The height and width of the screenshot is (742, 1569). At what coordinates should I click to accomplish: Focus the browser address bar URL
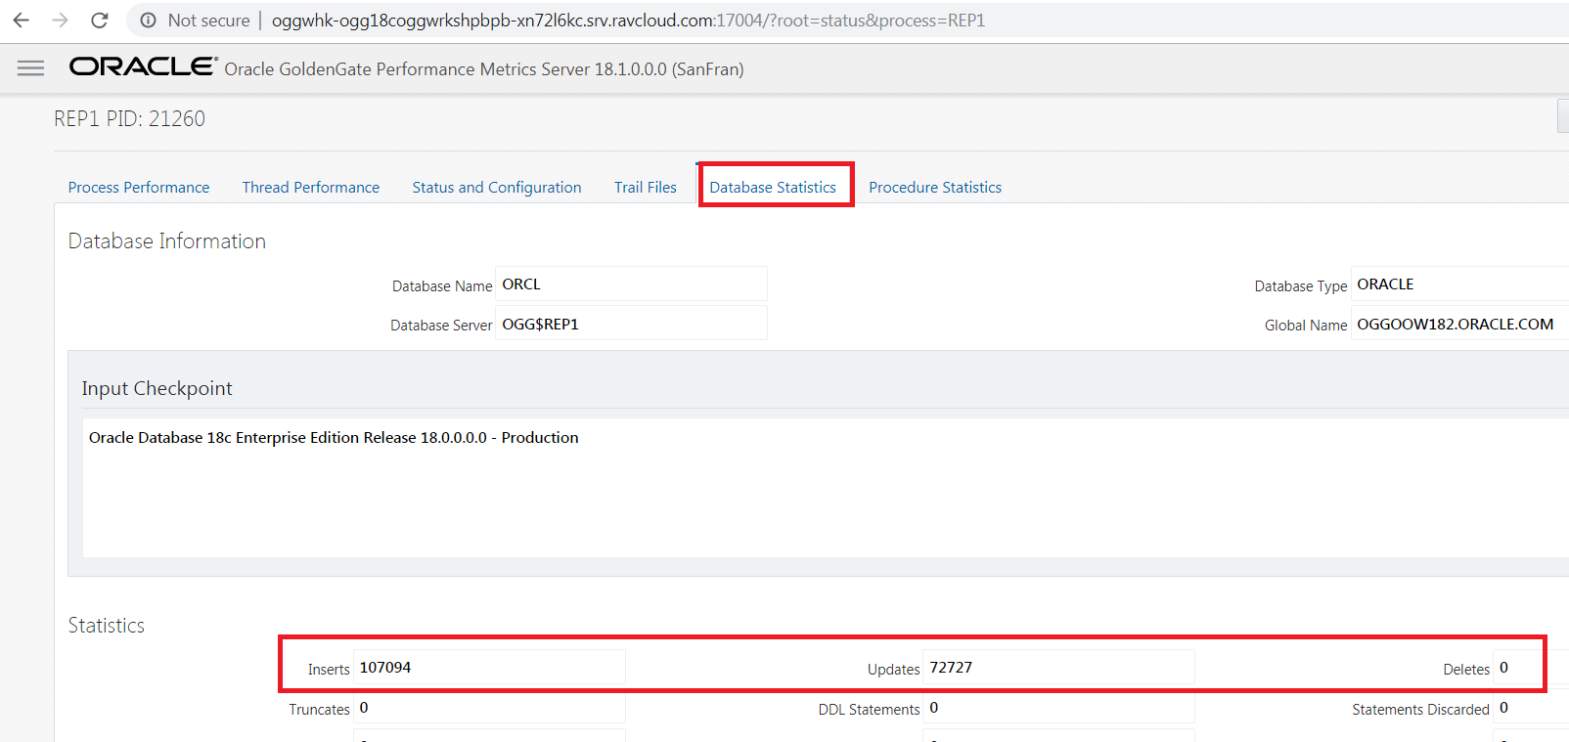(x=628, y=21)
